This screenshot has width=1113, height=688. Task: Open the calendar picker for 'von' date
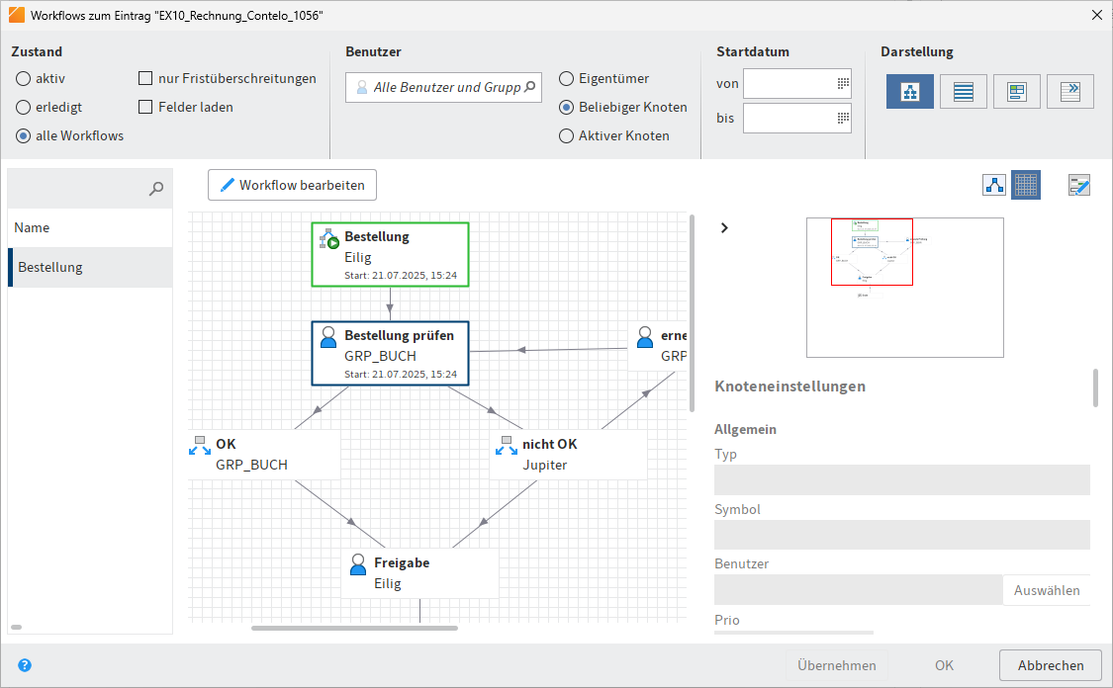[843, 84]
